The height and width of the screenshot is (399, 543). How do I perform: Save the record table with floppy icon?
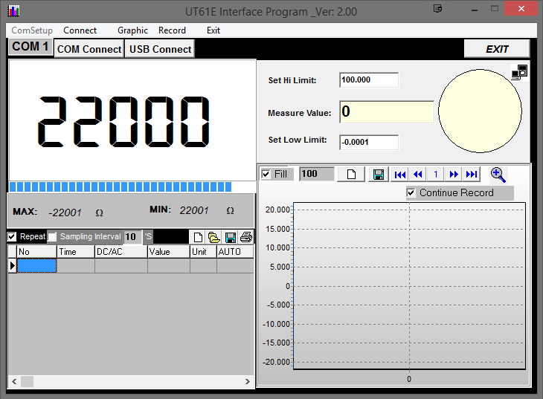point(230,237)
